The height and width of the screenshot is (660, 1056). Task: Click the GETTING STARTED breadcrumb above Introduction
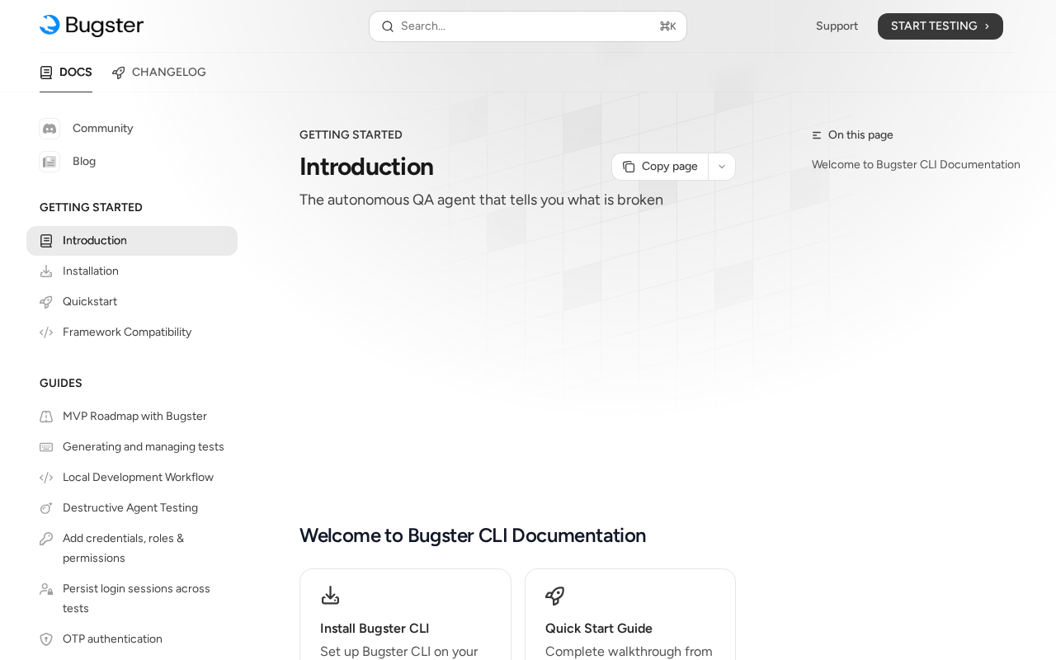coord(351,135)
